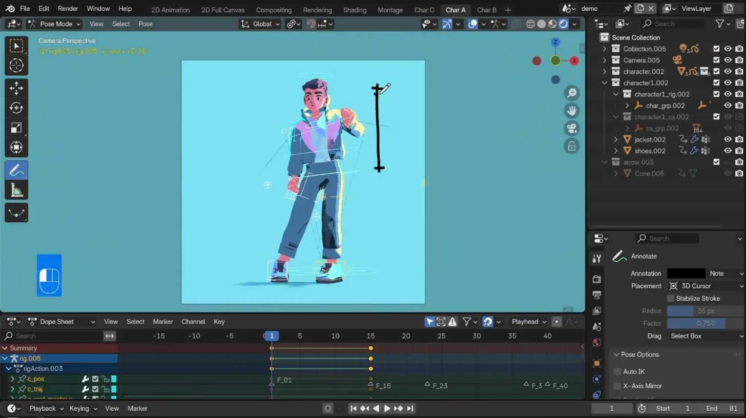Click the zoom magnifier icon beside the viewport
This screenshot has height=418, width=746.
click(x=572, y=93)
